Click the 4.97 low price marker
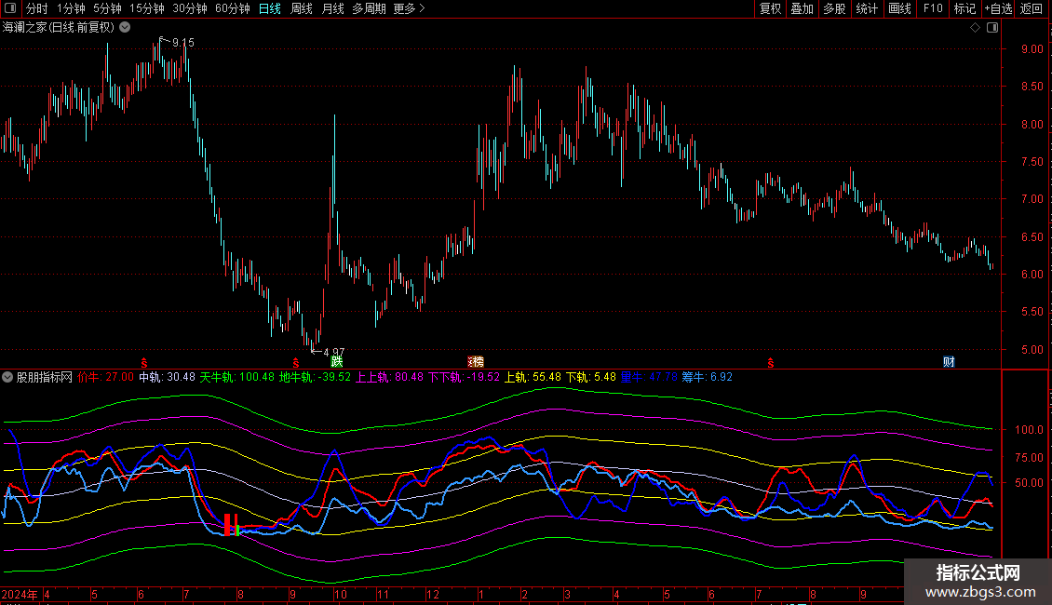The width and height of the screenshot is (1052, 605). click(330, 352)
